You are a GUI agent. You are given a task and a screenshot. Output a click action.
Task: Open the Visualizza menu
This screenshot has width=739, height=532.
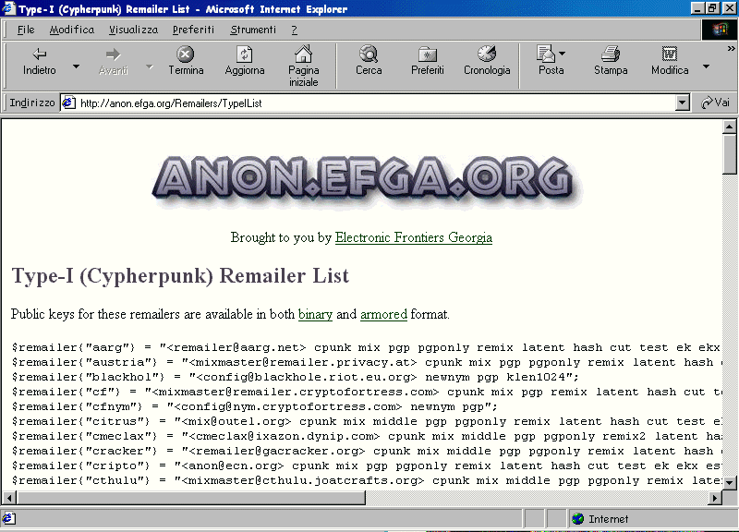[x=133, y=30]
